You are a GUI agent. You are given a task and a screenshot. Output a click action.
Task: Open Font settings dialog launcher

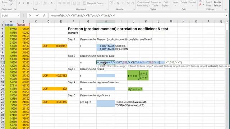(x=55, y=9)
